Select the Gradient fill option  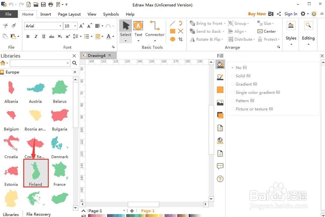[x=244, y=84]
